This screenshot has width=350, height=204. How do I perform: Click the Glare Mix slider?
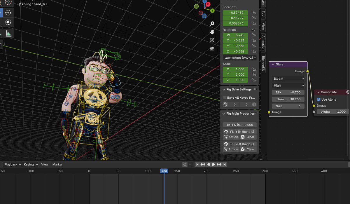tap(288, 92)
